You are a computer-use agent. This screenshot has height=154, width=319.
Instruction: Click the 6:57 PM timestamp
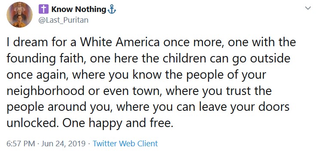coord(21,143)
